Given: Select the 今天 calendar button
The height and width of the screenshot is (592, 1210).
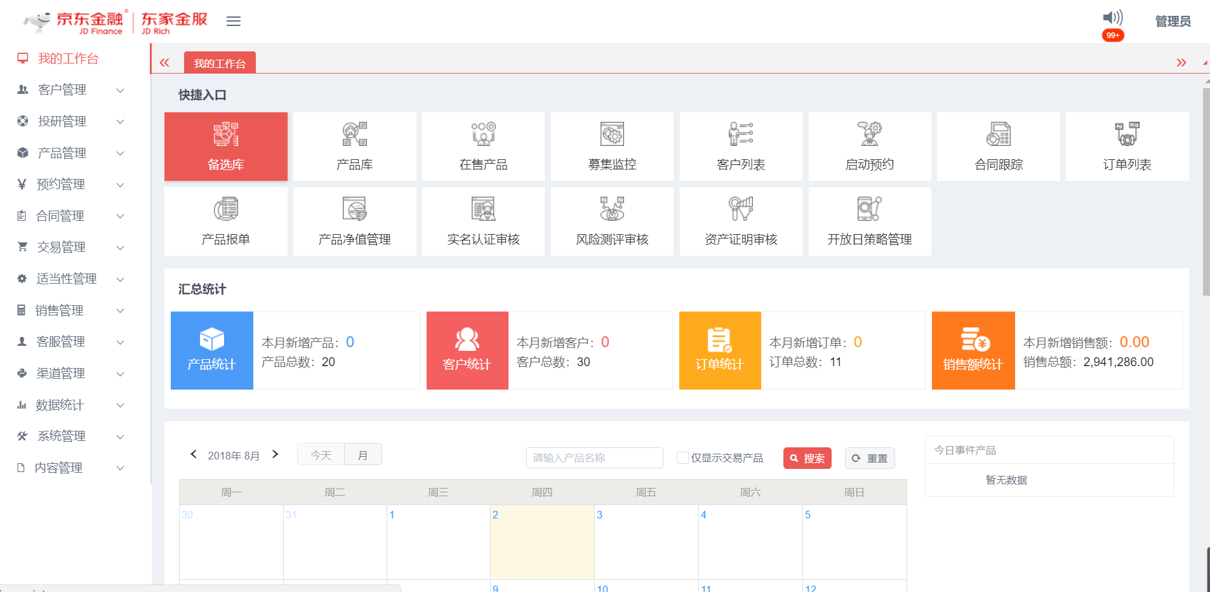Looking at the screenshot, I should click(321, 455).
